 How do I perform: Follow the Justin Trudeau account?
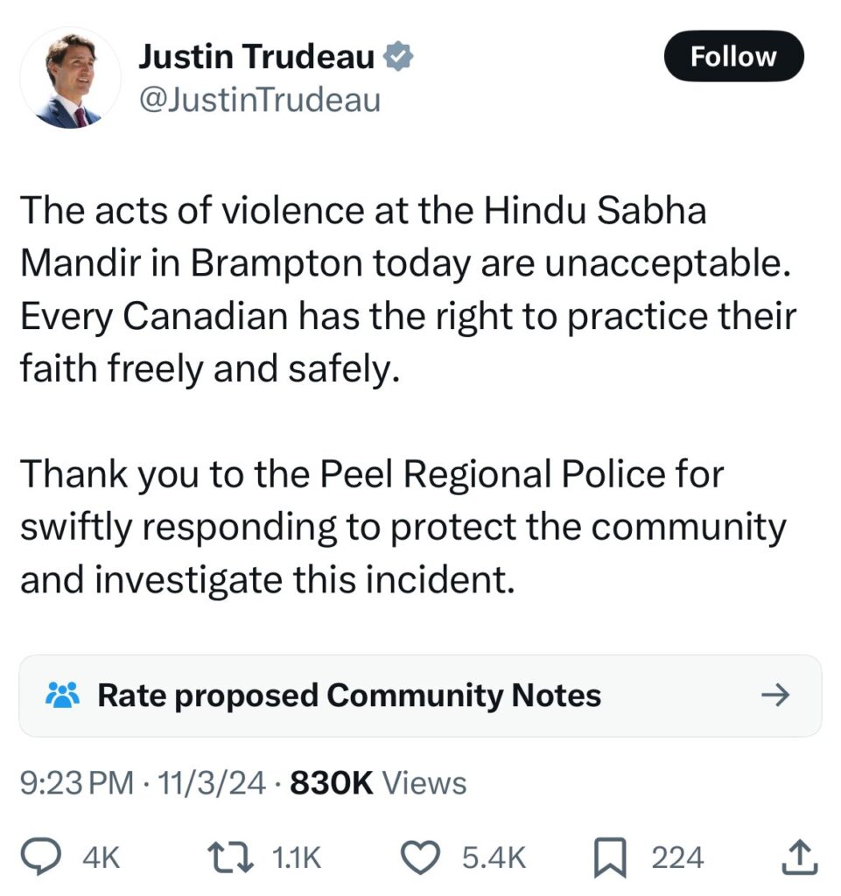733,56
